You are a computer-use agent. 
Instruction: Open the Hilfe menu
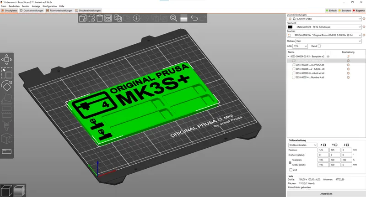coord(62,6)
